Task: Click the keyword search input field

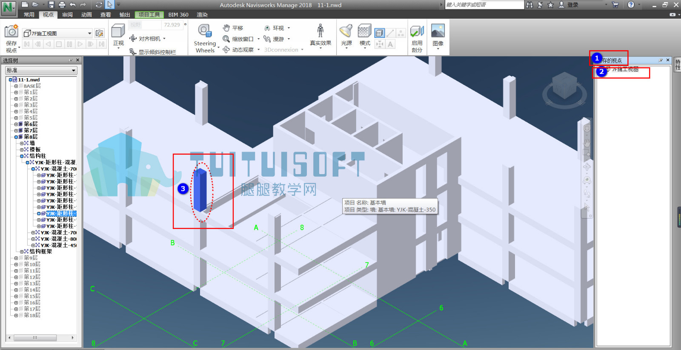Action: pos(484,5)
